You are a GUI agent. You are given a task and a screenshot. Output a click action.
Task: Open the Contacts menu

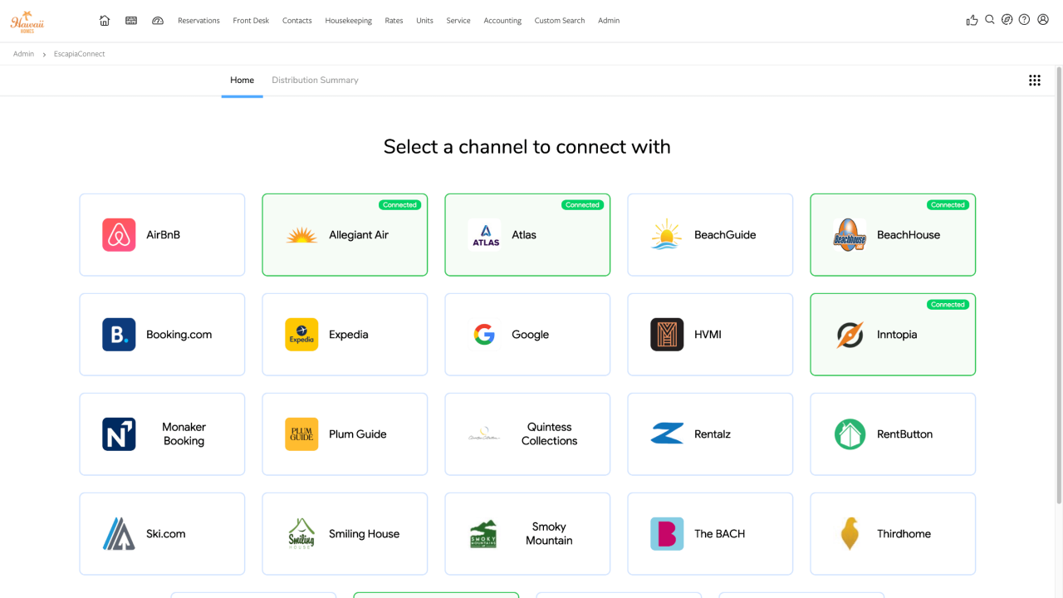tap(297, 21)
